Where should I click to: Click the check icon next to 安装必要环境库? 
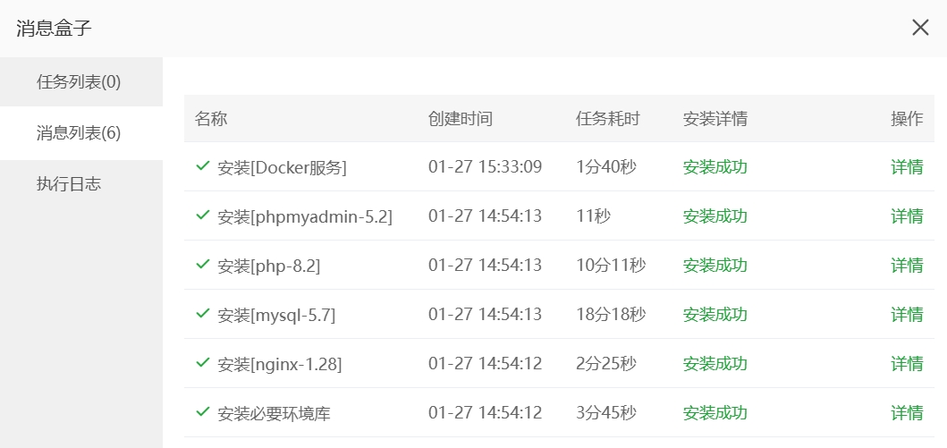point(203,412)
